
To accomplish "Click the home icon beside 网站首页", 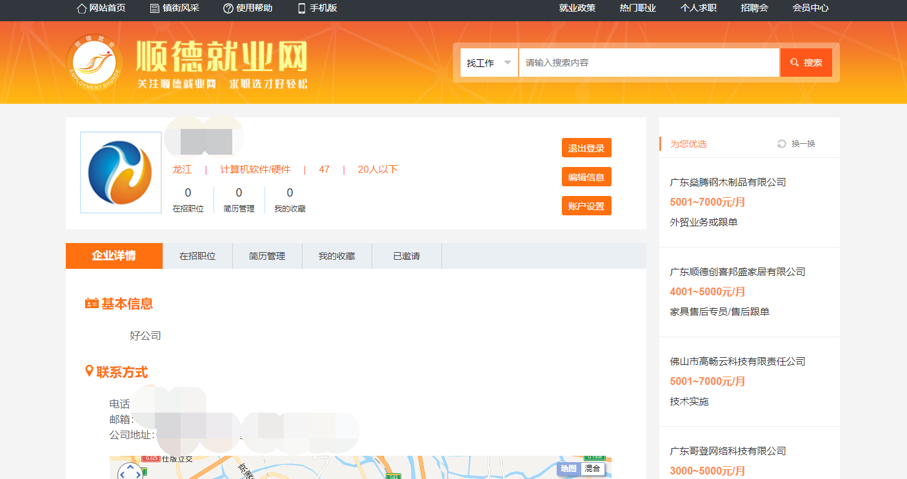I will click(81, 8).
